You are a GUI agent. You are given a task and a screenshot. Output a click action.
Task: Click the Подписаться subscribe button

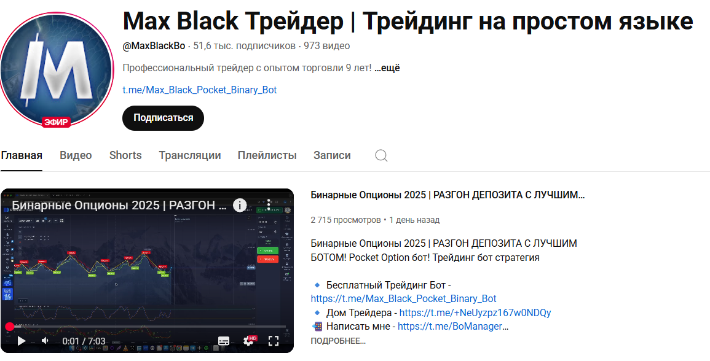pyautogui.click(x=163, y=118)
